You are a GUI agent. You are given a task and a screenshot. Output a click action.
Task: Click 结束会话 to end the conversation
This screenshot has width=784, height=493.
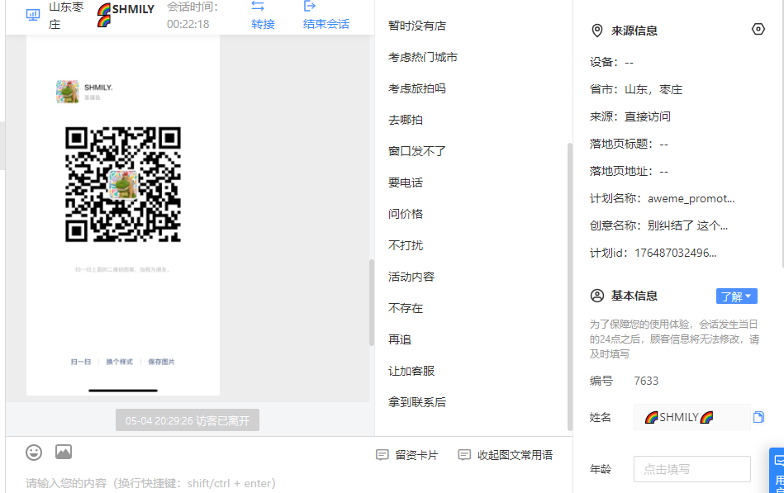(326, 24)
